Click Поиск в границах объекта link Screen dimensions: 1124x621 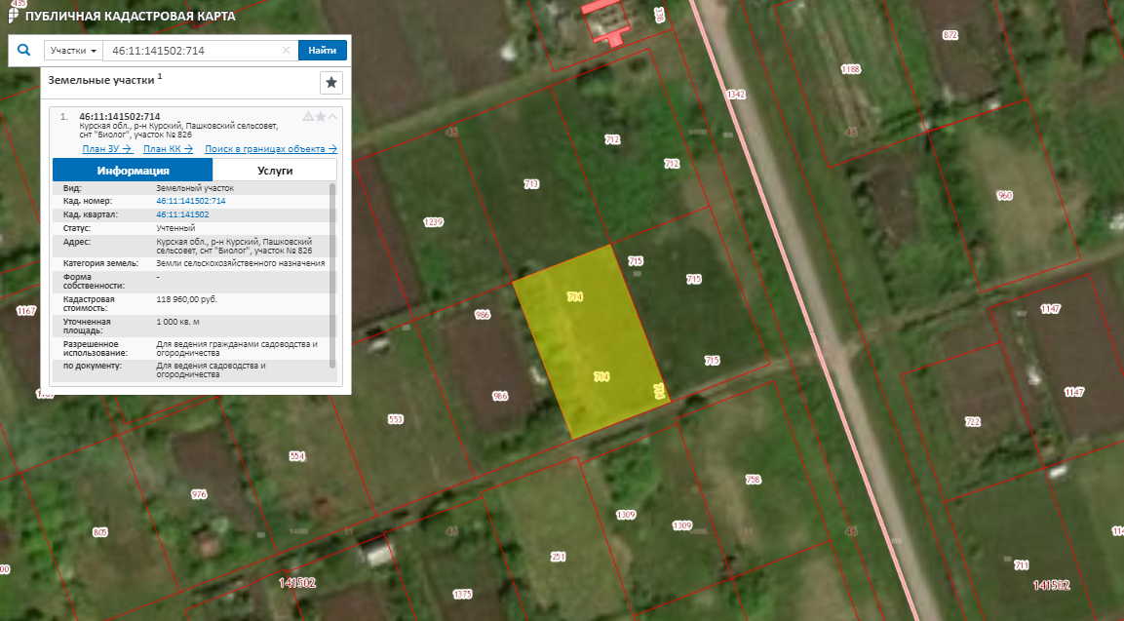270,149
